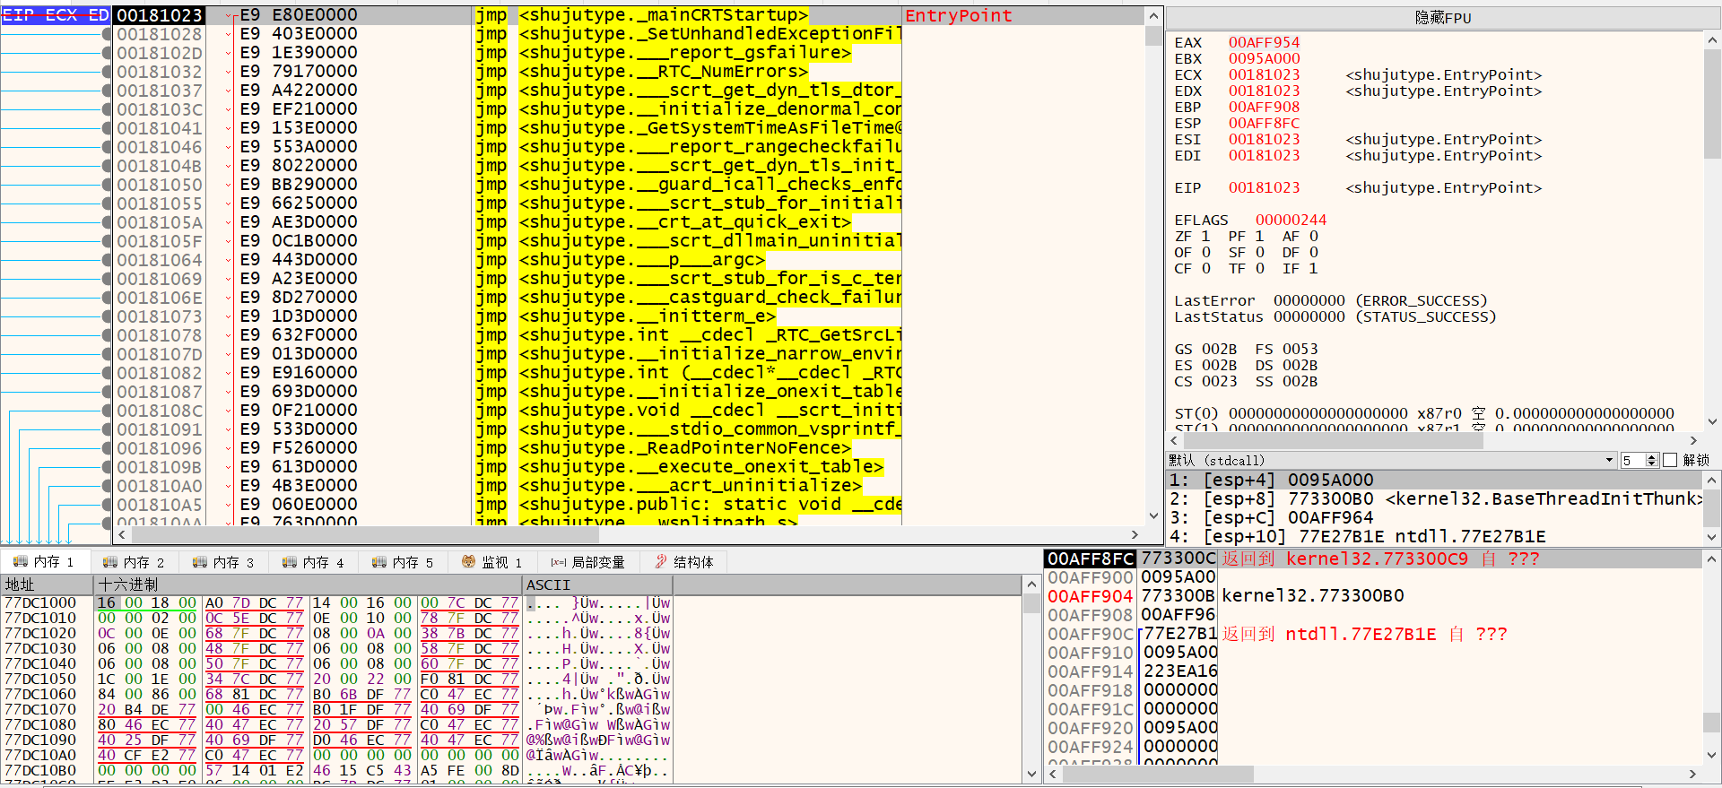This screenshot has width=1722, height=788.
Task: Open the 局部变量 tab
Action: click(588, 562)
